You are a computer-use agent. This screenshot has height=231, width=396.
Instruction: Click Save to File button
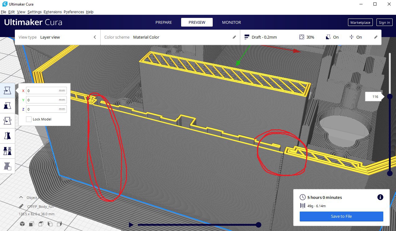[x=341, y=216]
